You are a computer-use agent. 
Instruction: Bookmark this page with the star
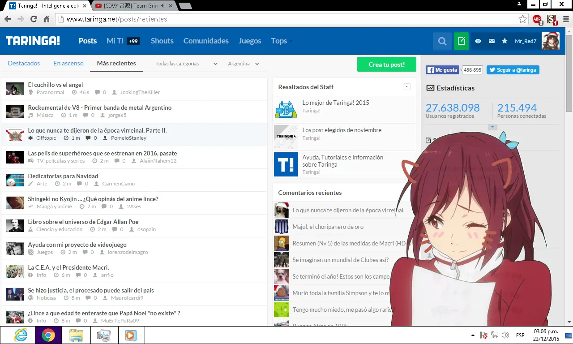click(522, 19)
